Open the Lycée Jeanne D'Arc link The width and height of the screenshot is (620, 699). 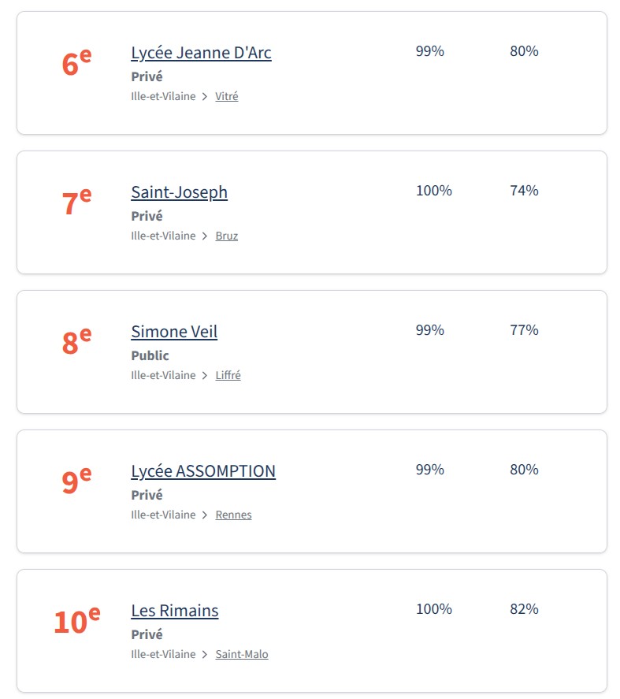tap(201, 53)
